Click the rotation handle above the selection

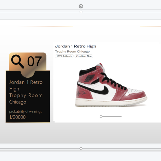[81, 6]
